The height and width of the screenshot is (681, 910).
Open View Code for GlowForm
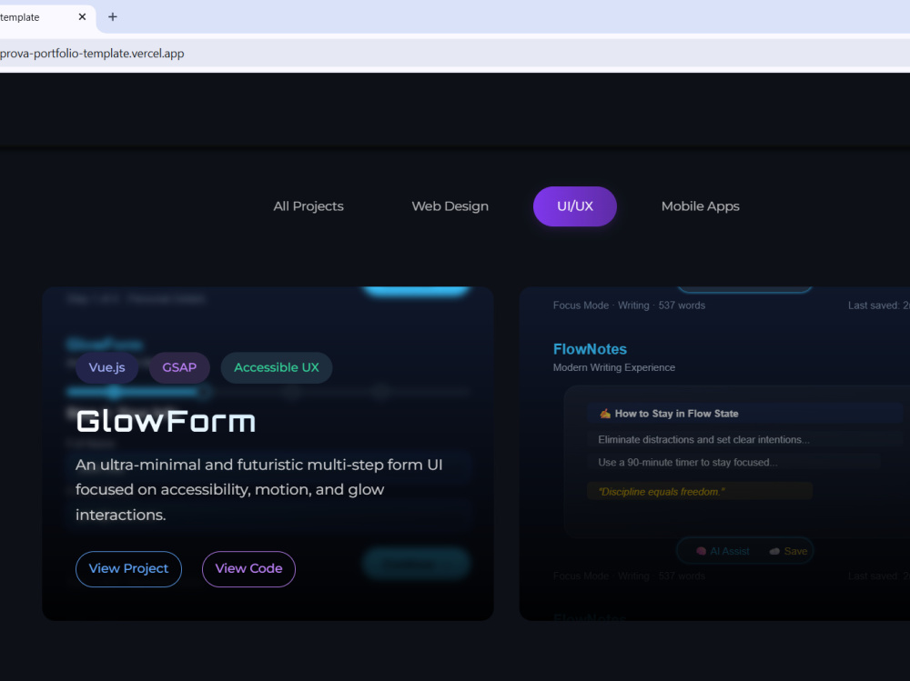[248, 569]
